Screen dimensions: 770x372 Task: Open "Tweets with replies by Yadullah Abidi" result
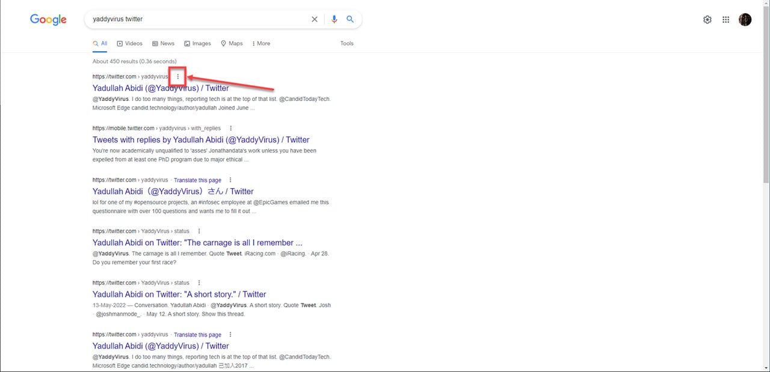201,140
